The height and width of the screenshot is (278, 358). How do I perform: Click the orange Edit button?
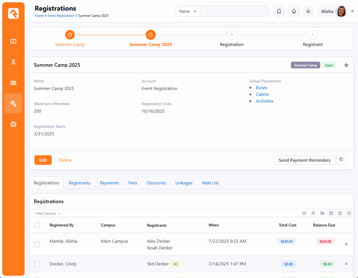click(x=43, y=160)
